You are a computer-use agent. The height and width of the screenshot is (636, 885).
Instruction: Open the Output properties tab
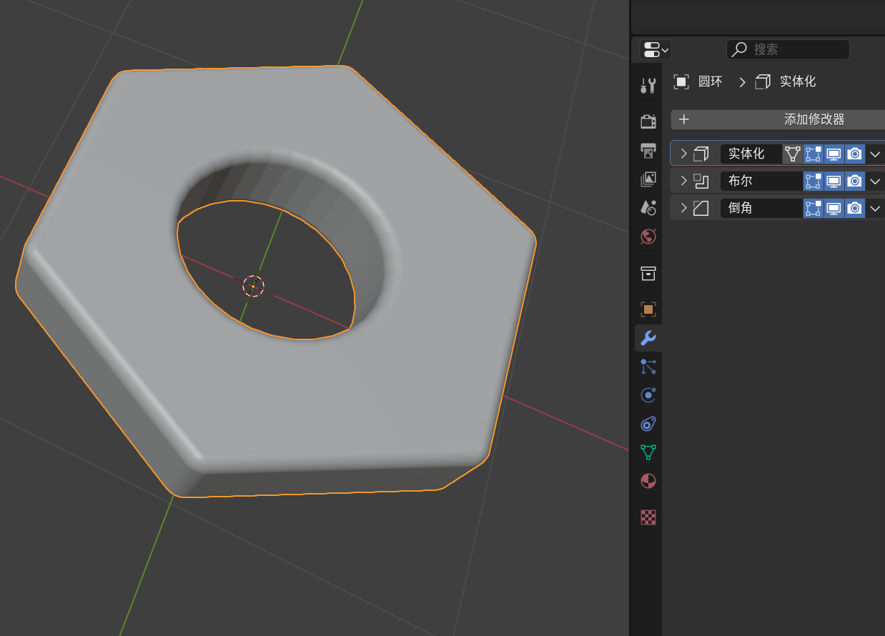[x=648, y=150]
